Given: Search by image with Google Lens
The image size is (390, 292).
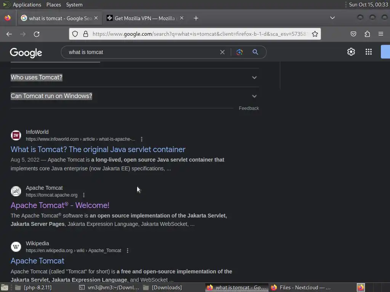Looking at the screenshot, I should tap(240, 52).
